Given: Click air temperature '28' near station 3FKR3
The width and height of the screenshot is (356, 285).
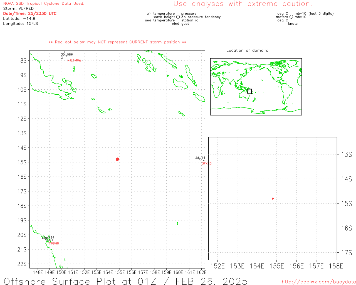Looking at the screenshot, I should [x=197, y=158].
